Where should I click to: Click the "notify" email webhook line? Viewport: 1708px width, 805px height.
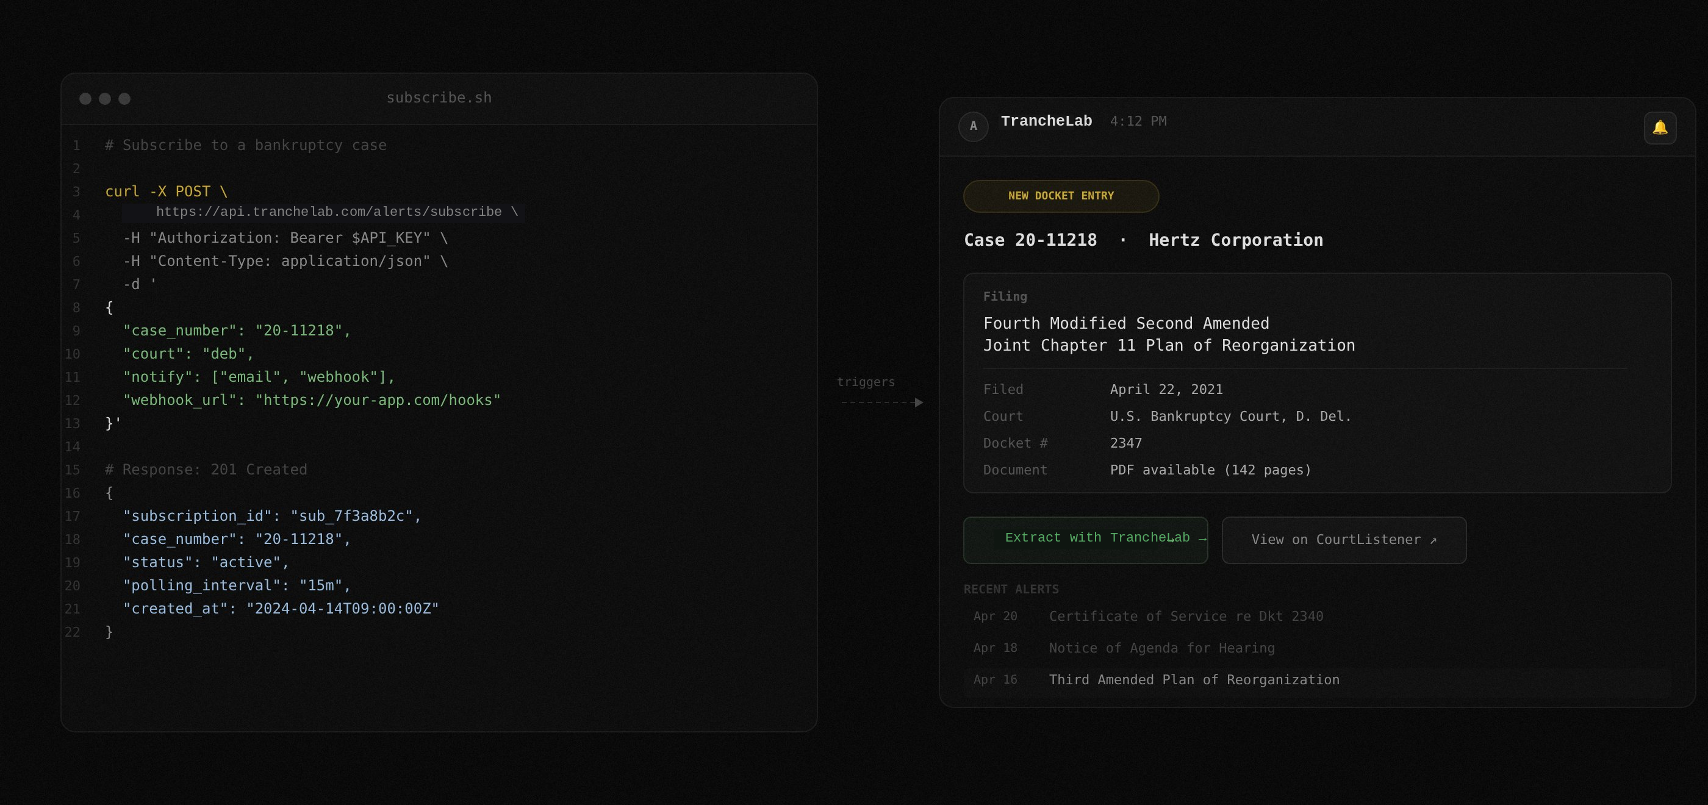pos(259,377)
